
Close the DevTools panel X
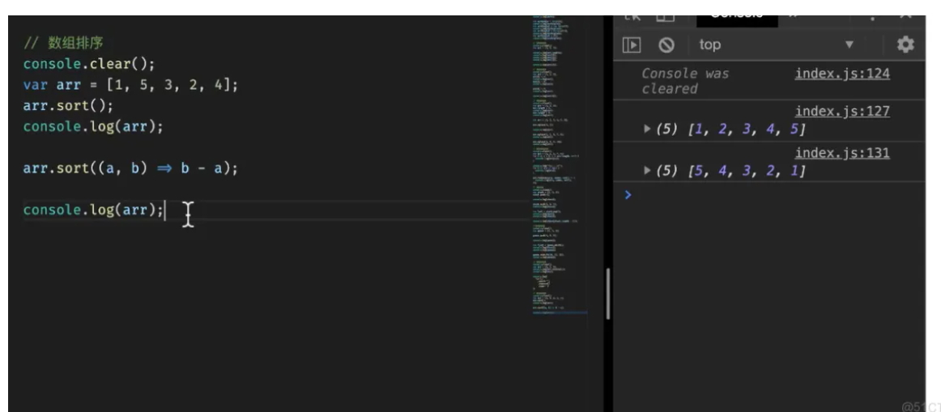click(x=905, y=18)
